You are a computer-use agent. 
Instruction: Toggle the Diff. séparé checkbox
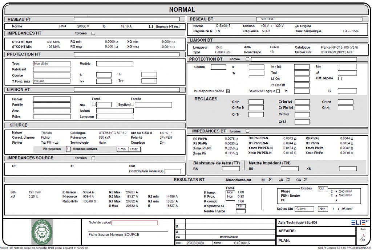point(340,78)
